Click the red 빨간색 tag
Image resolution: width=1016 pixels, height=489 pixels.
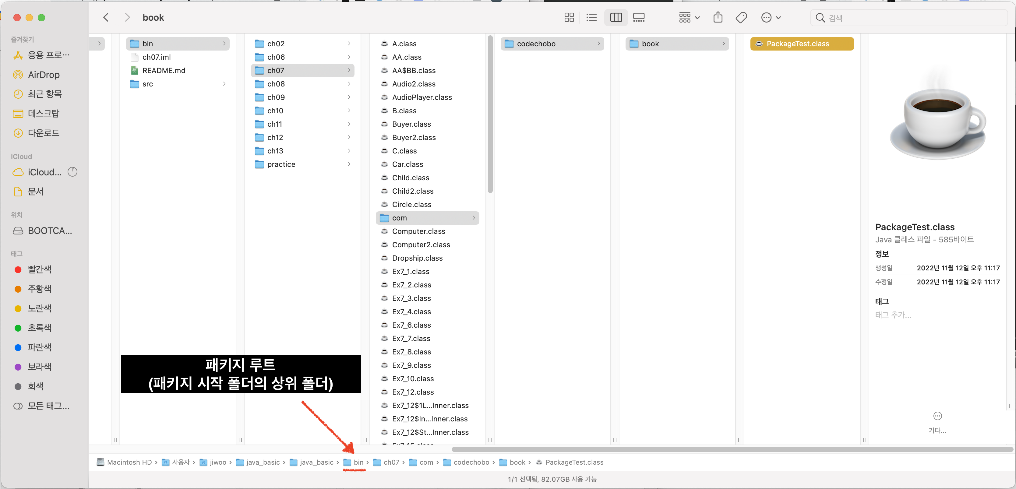coord(39,269)
